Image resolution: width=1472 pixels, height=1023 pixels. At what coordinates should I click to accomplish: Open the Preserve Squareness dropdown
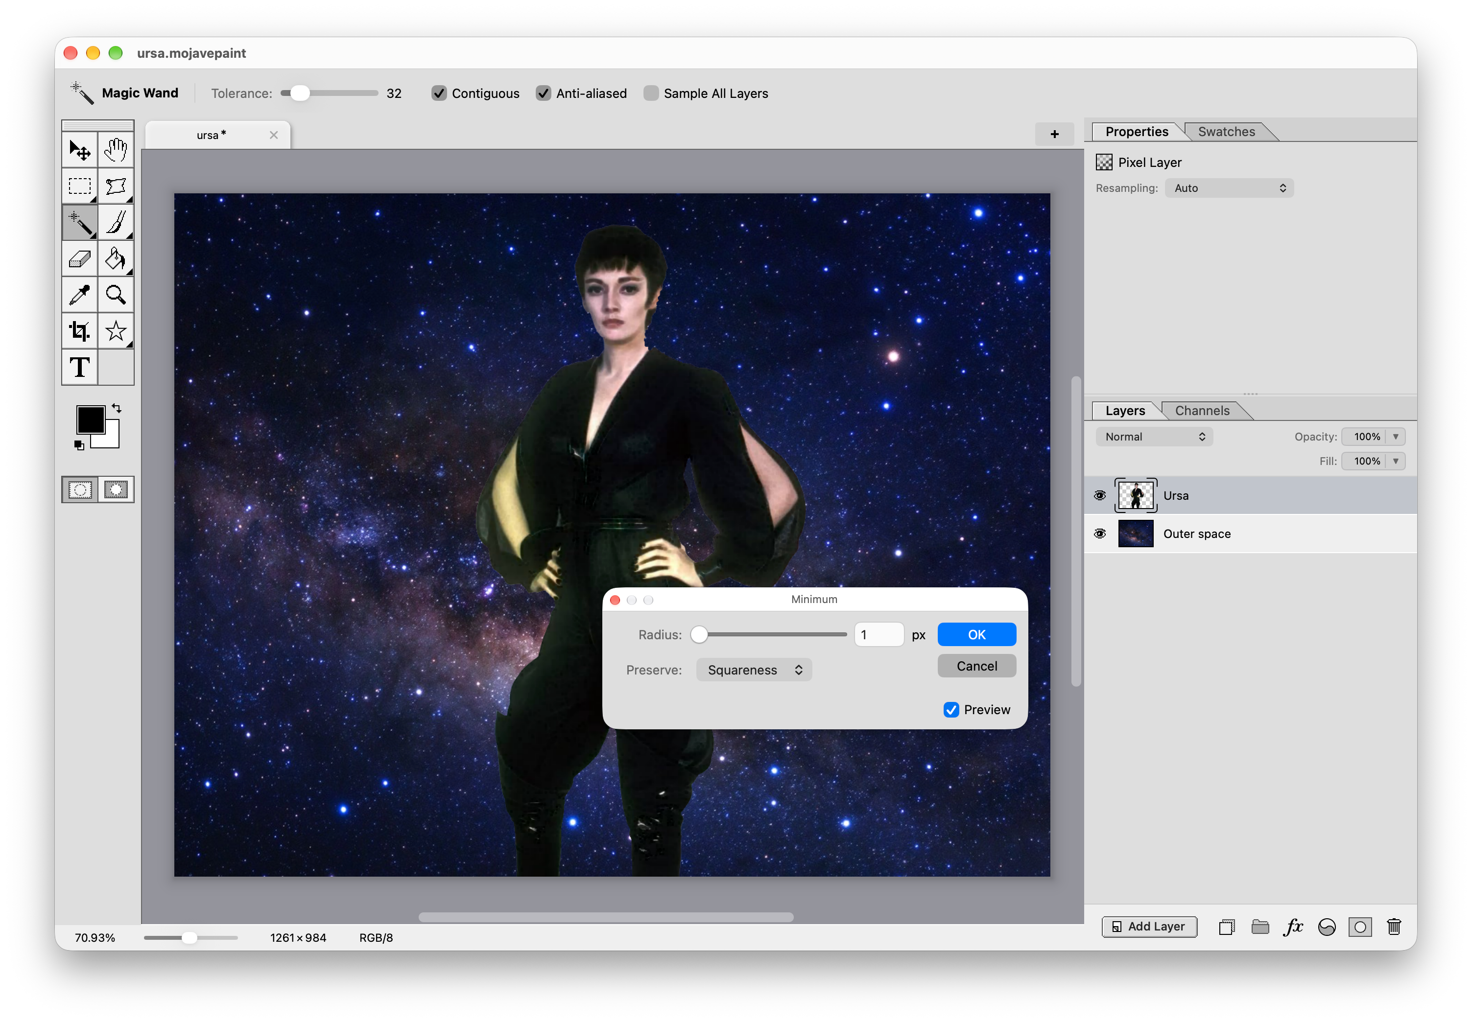pyautogui.click(x=754, y=670)
